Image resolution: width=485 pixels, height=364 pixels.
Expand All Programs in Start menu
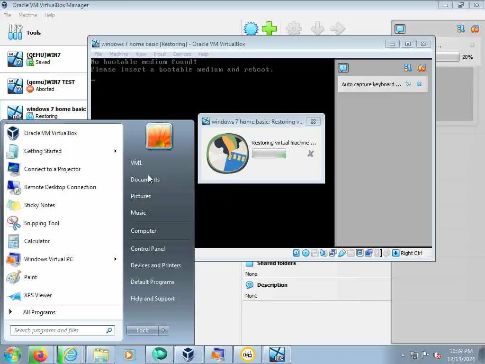(x=63, y=312)
